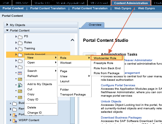Open the iView submenu item
Viewport: 162px width, 124px height.
pos(74,76)
